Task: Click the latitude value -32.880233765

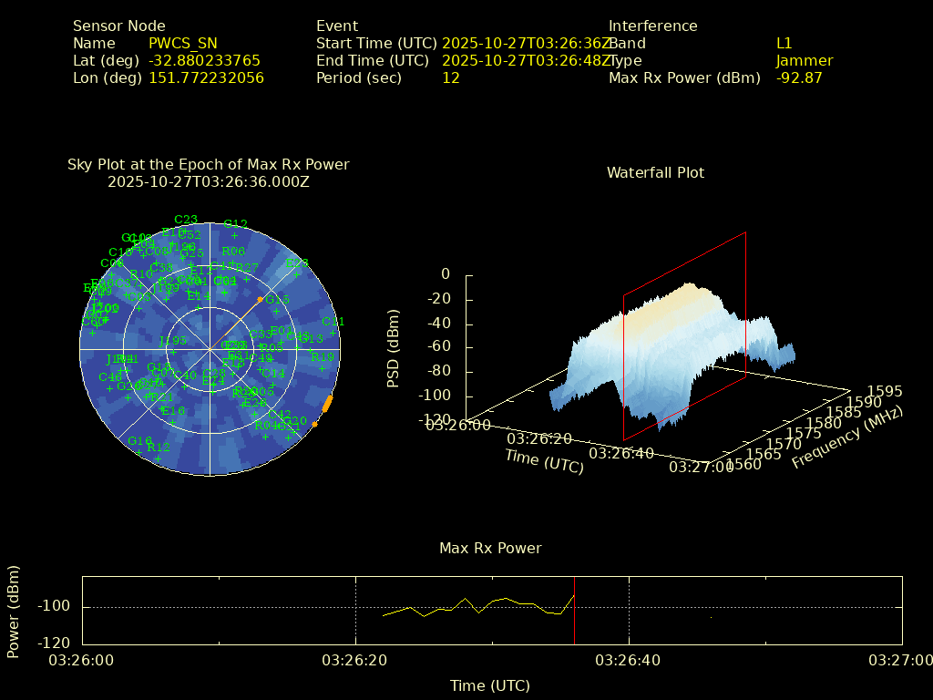Action: (x=204, y=61)
